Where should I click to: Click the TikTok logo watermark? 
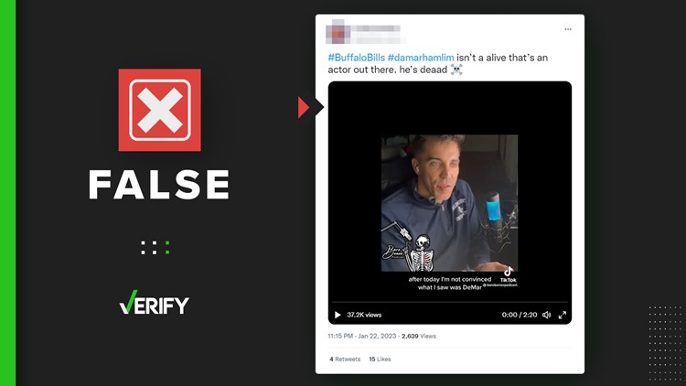[509, 274]
